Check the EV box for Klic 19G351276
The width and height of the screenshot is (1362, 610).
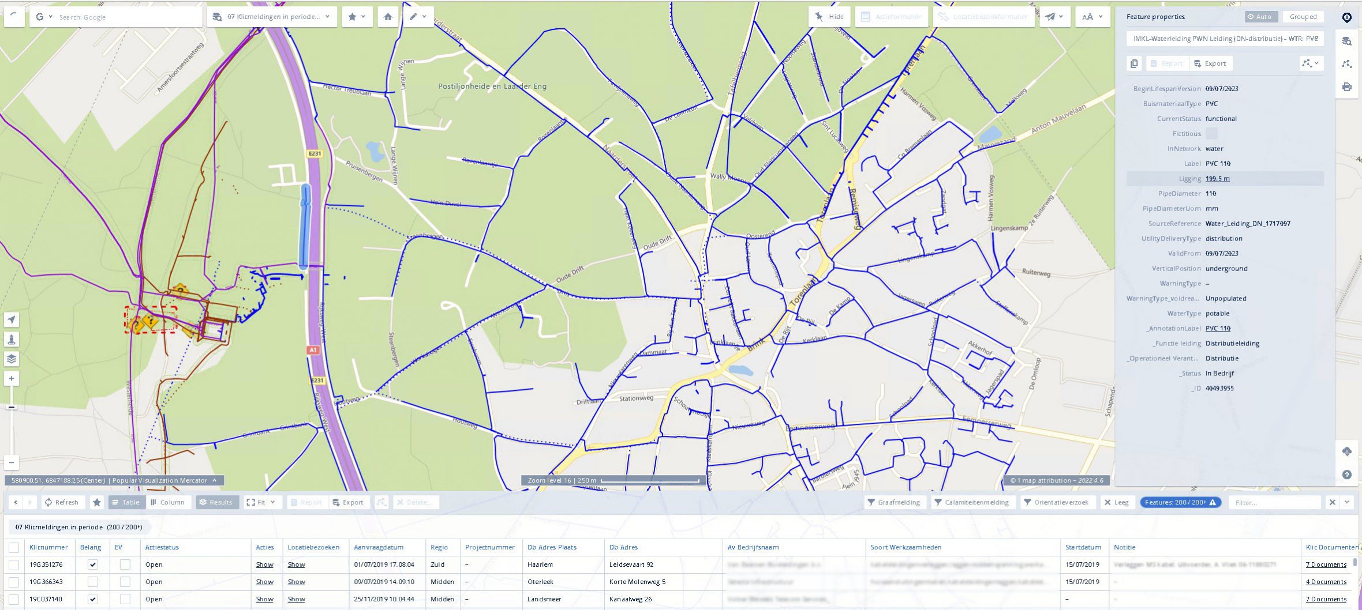click(x=125, y=564)
